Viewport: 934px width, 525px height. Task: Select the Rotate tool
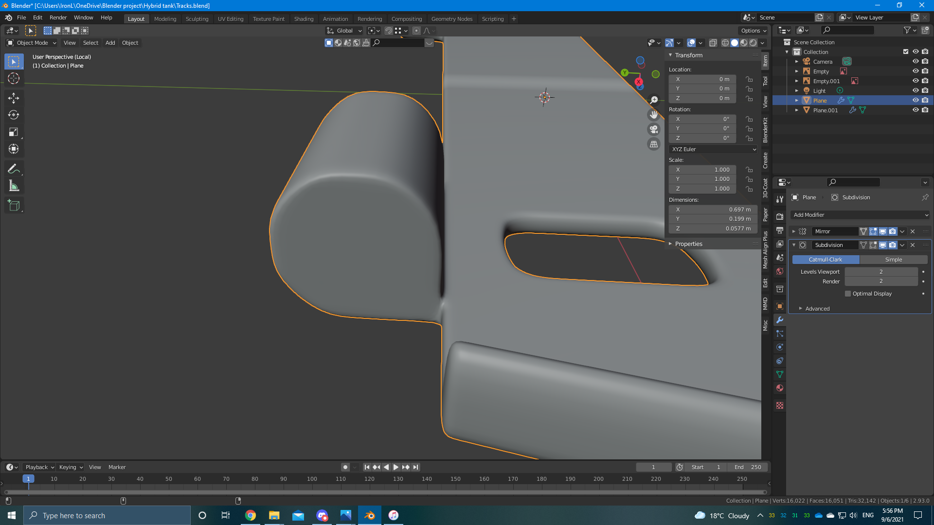14,115
